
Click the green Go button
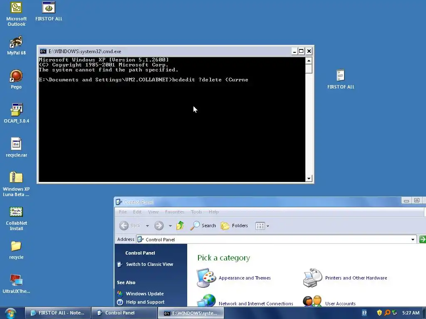click(x=423, y=239)
